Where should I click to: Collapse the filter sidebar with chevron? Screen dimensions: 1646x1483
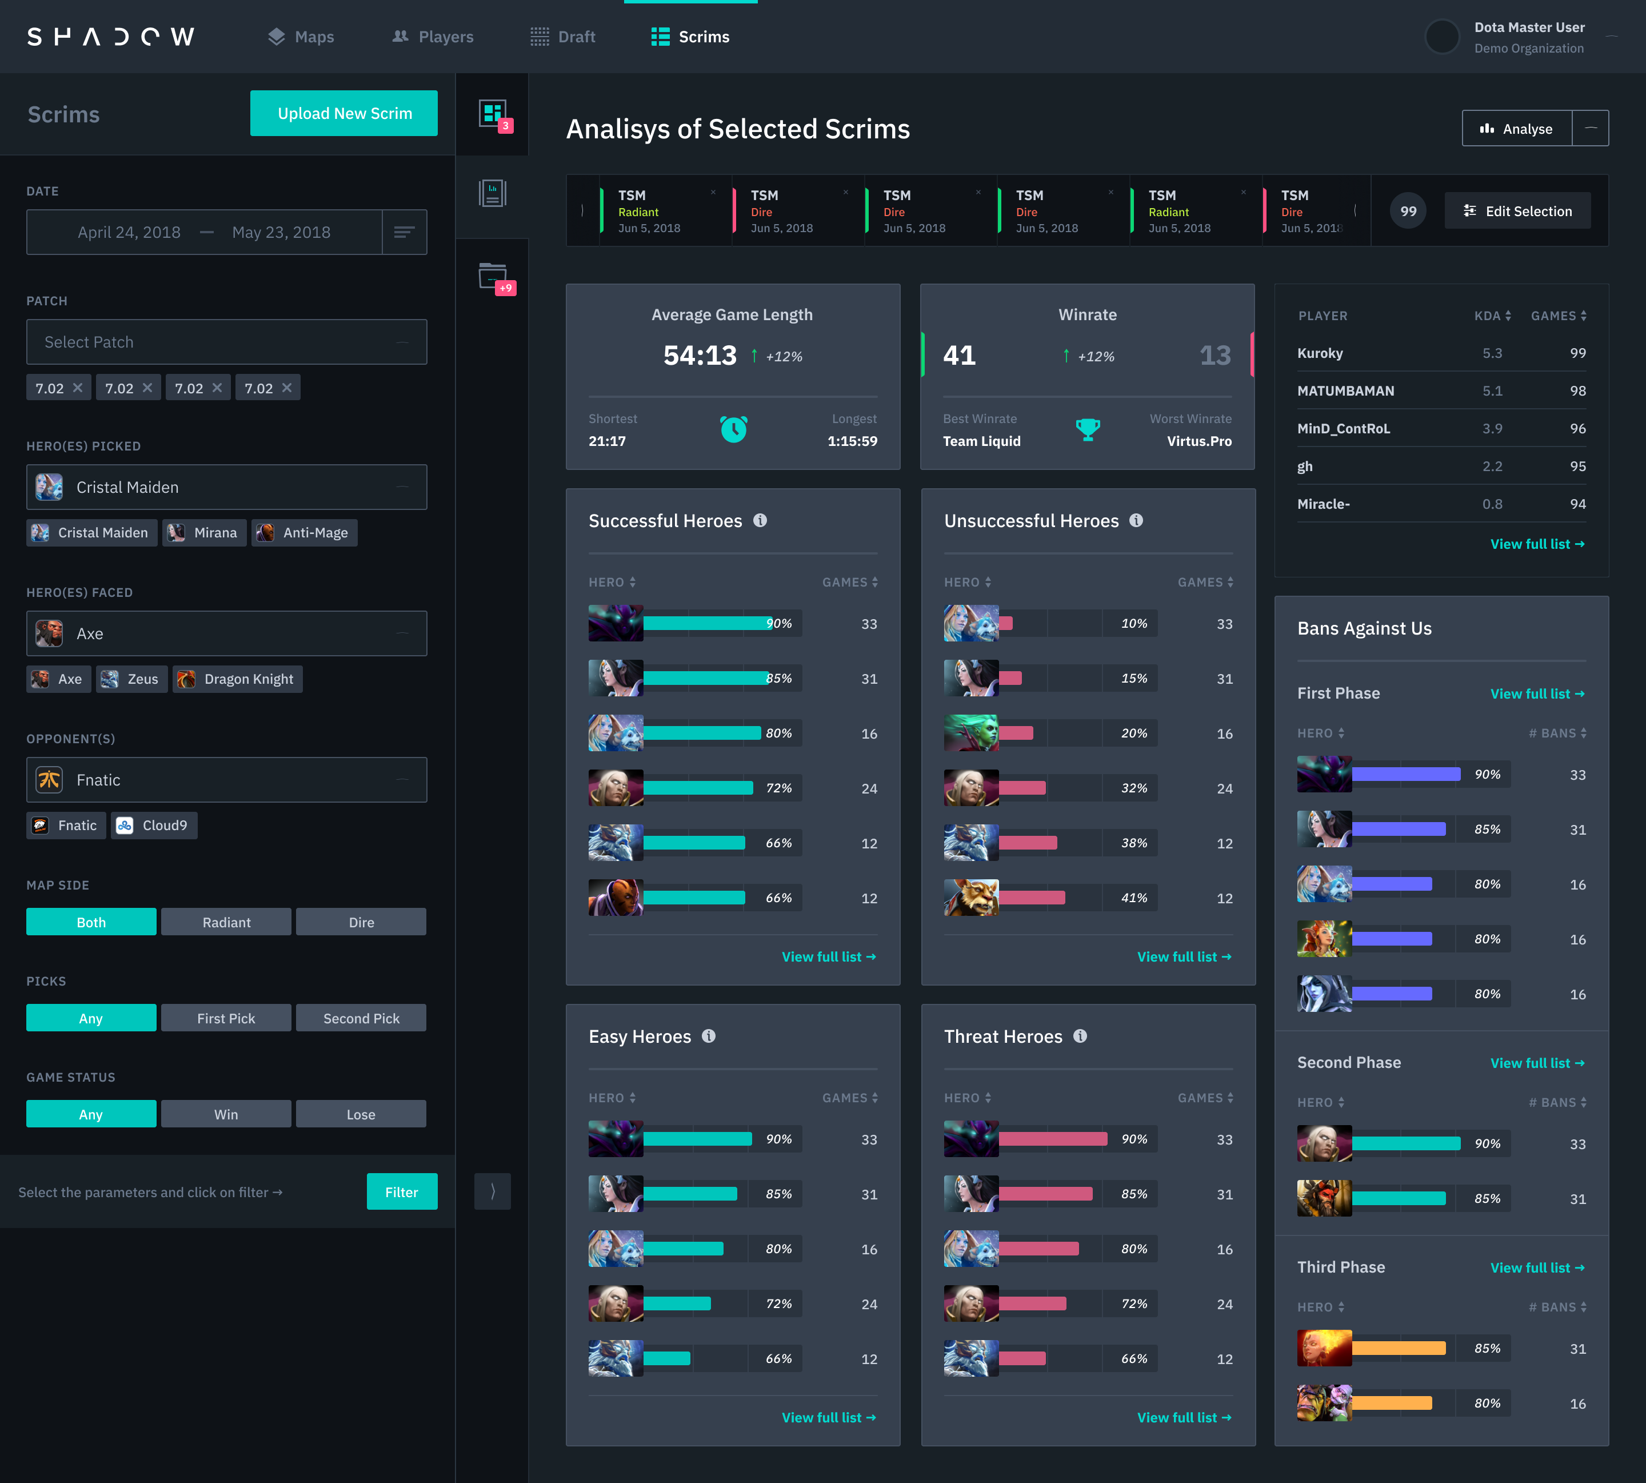492,1191
